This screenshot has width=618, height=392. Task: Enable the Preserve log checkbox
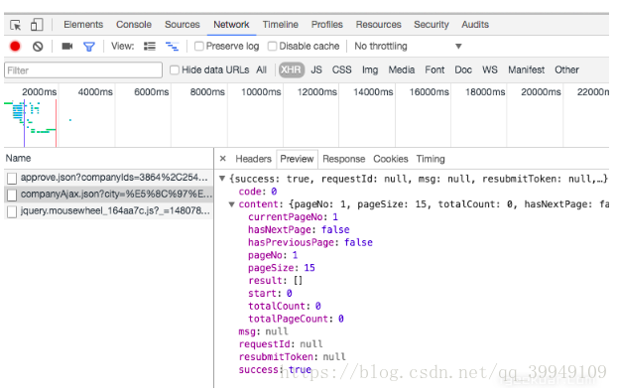199,46
